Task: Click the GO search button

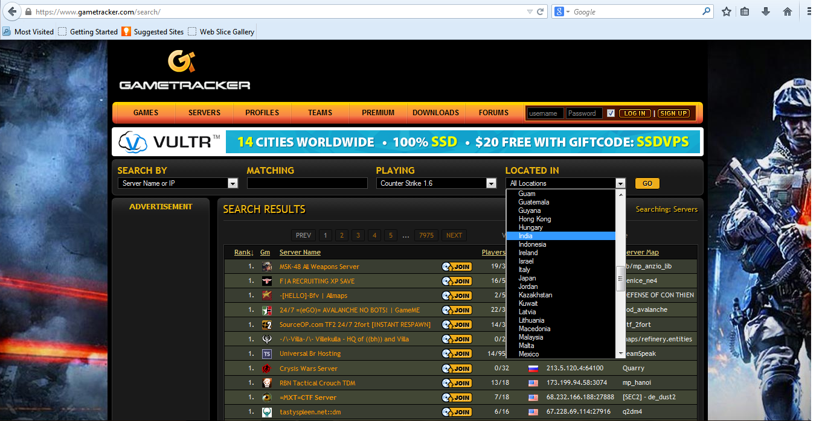Action: tap(647, 183)
